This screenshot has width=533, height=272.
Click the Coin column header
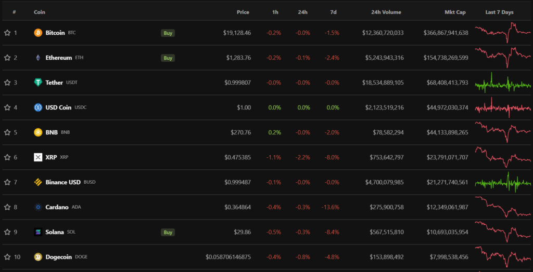tap(39, 12)
